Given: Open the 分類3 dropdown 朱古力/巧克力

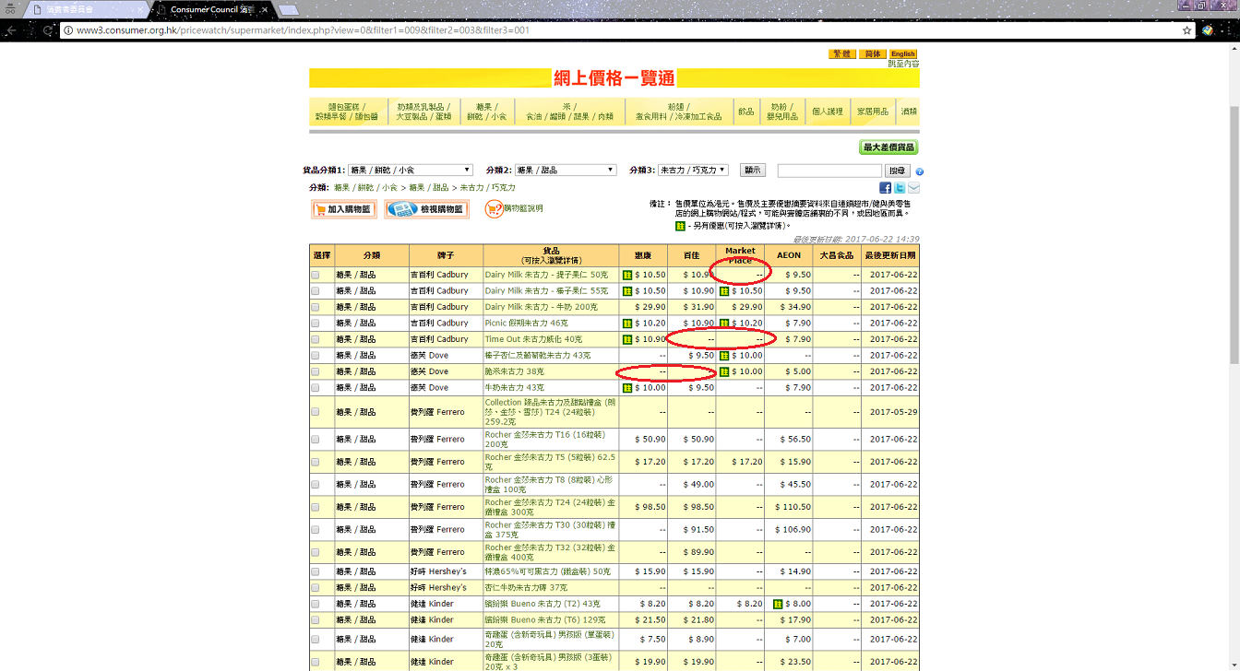Looking at the screenshot, I should point(694,171).
